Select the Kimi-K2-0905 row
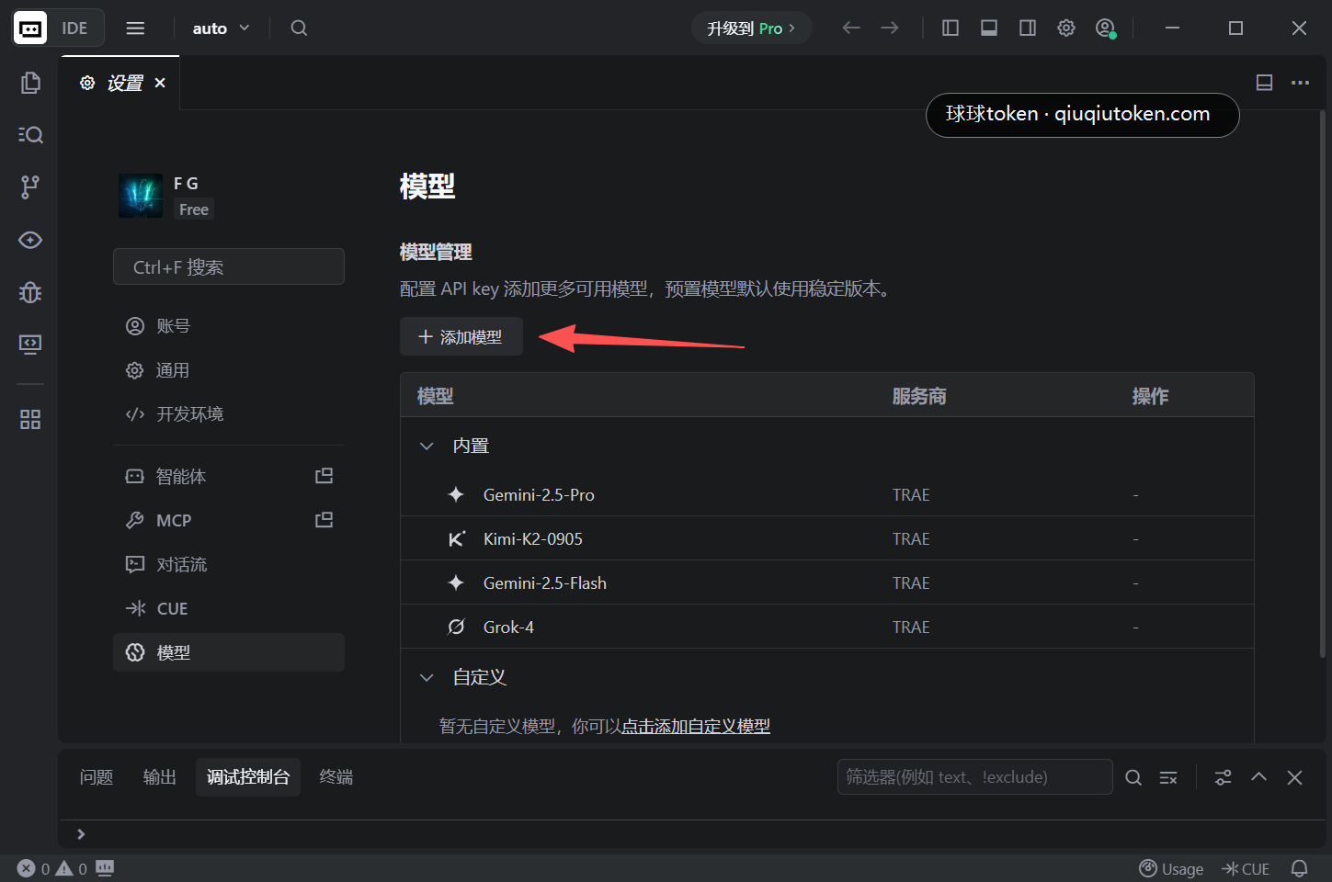This screenshot has height=882, width=1332. (827, 538)
